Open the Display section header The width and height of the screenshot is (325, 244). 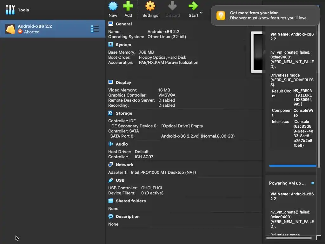123,83
